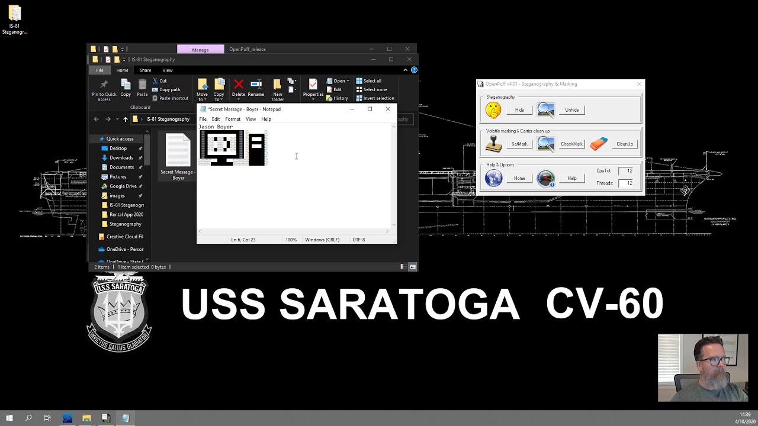
Task: Click the Windows Start button
Action: [9, 418]
